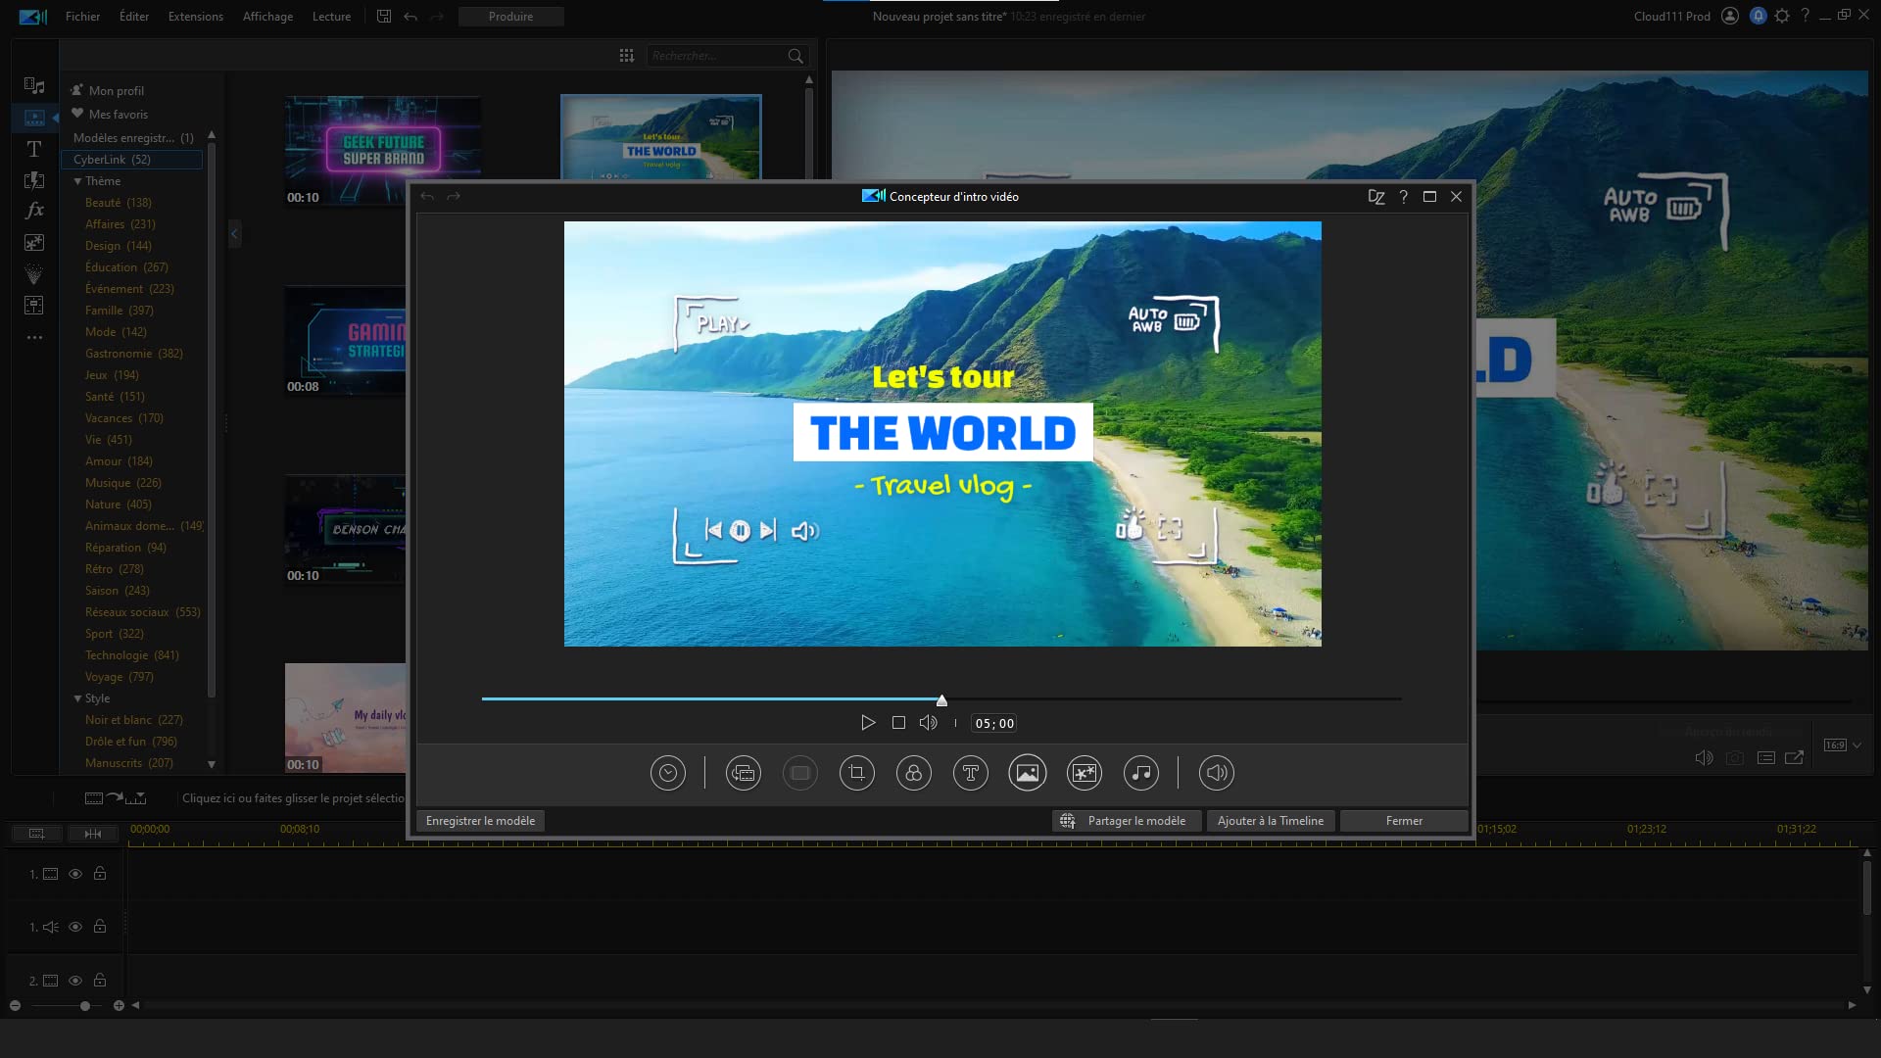
Task: Open the Fichier menu
Action: coord(83,17)
